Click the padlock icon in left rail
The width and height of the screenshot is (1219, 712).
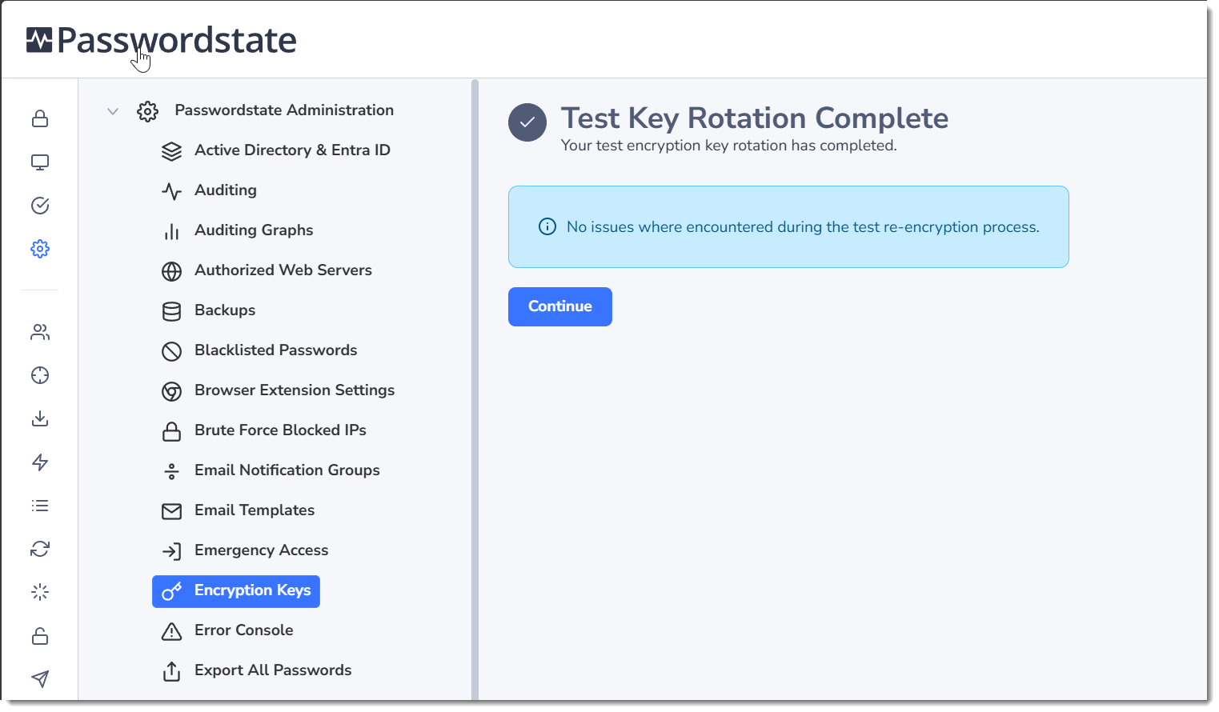pyautogui.click(x=40, y=119)
